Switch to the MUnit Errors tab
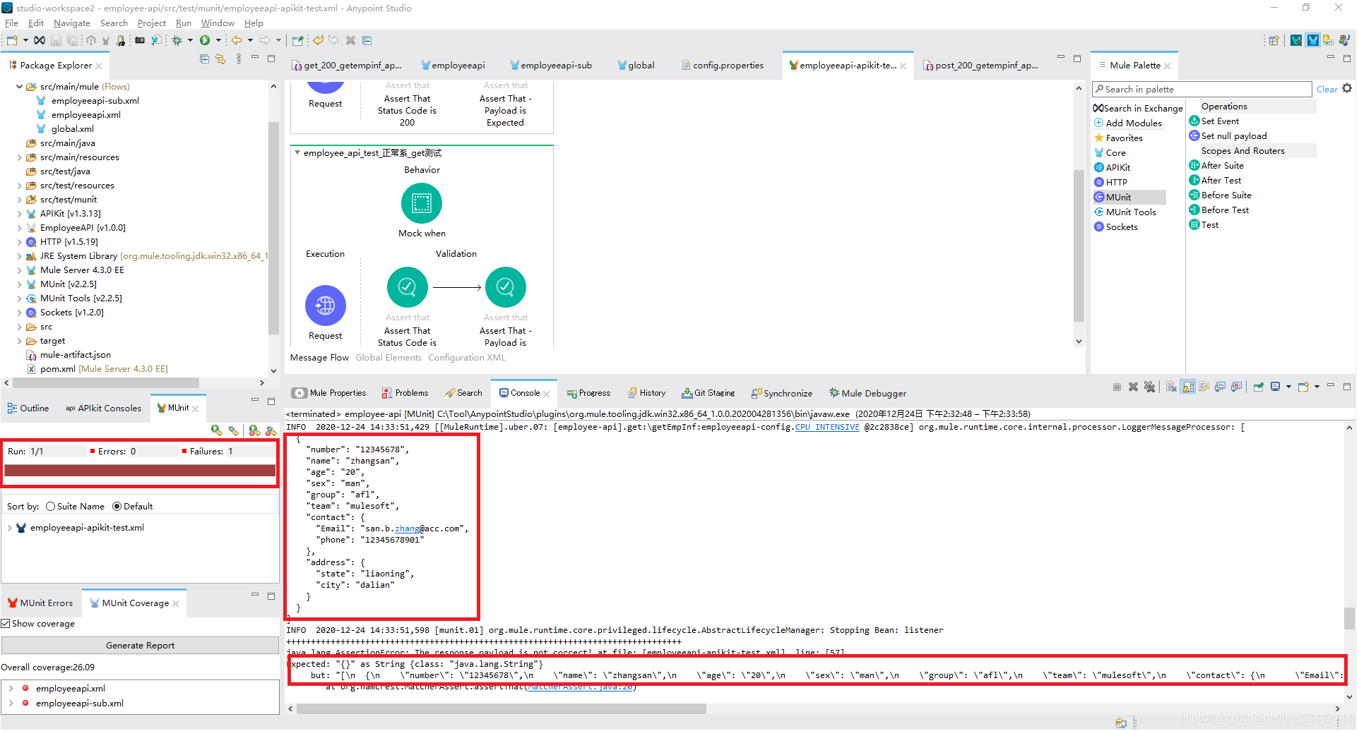The height and width of the screenshot is (731, 1359). 40,603
